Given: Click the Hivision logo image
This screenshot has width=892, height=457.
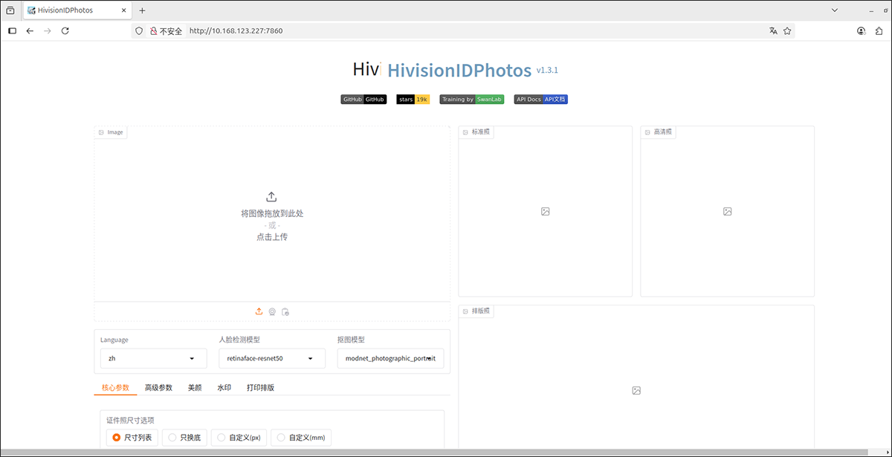Looking at the screenshot, I should tap(366, 70).
